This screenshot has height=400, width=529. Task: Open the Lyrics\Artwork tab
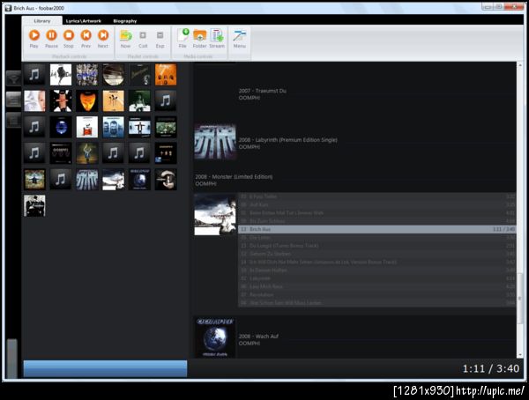tap(84, 21)
